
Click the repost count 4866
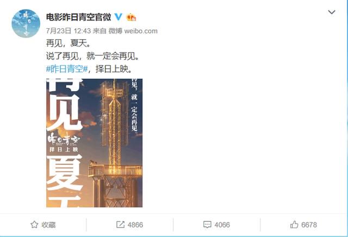[x=135, y=225]
